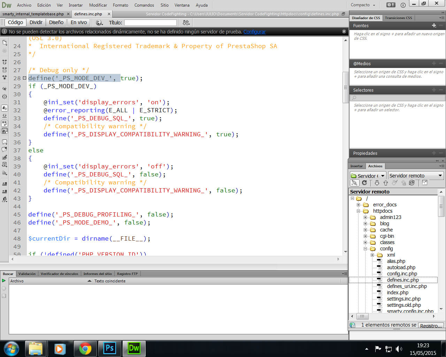Click the Put files up-arrow icon

[385, 183]
